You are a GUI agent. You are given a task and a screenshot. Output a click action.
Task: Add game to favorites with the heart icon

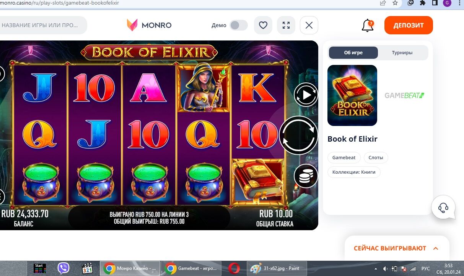[263, 25]
